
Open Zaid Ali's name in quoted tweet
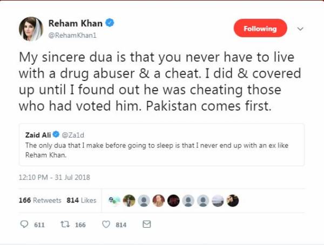click(38, 135)
